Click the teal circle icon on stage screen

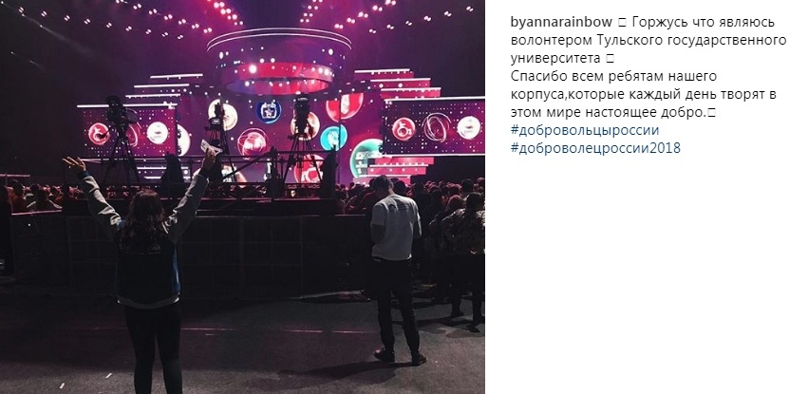(x=333, y=138)
